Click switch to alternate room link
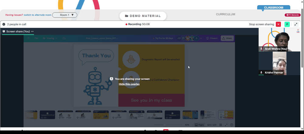Viewport: 304px width, 134px height. pyautogui.click(x=37, y=15)
